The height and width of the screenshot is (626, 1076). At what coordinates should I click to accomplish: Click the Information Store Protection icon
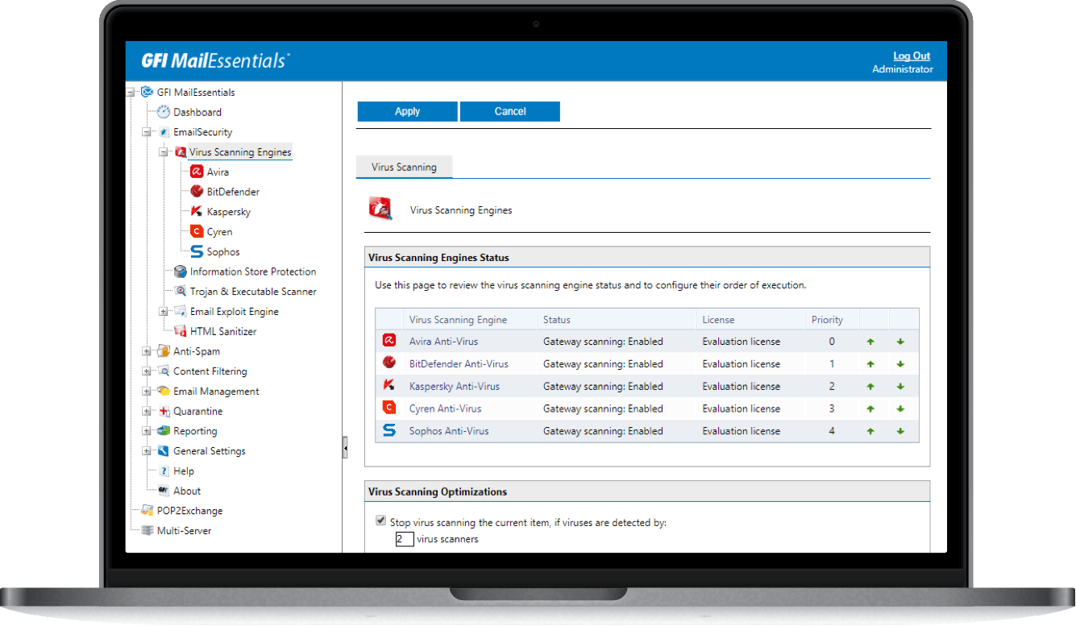click(180, 272)
